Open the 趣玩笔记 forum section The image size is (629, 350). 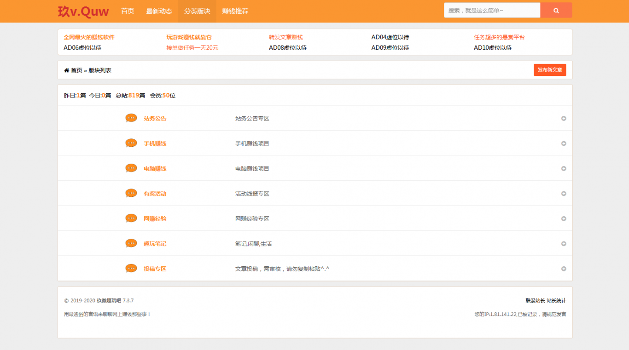155,244
